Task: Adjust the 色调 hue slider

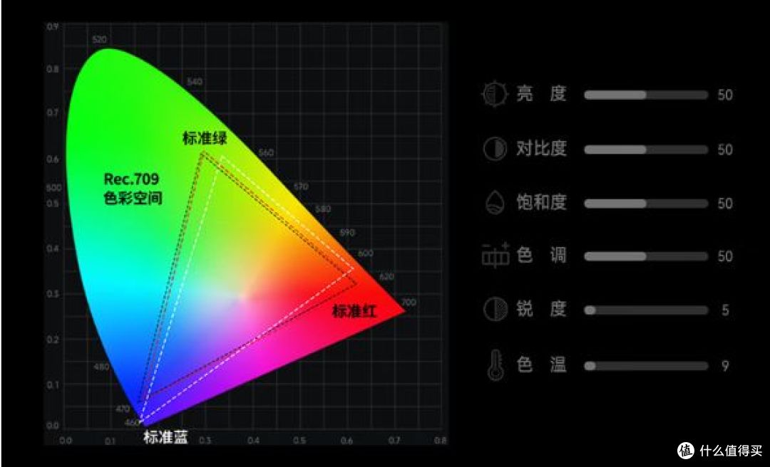Action: click(x=646, y=256)
